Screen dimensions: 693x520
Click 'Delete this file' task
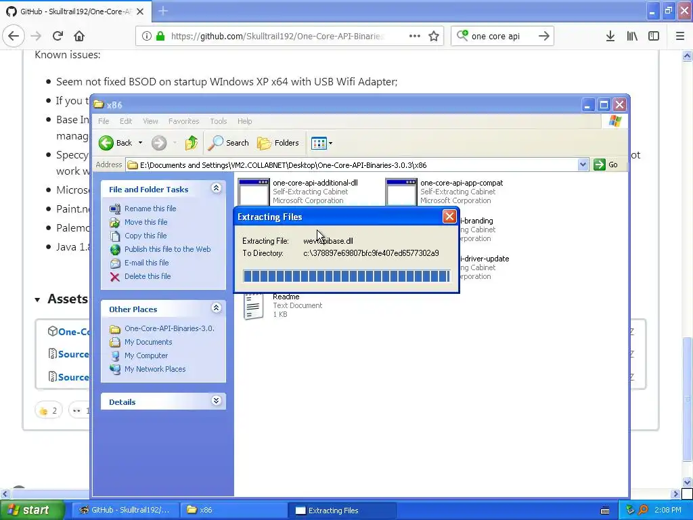click(148, 276)
